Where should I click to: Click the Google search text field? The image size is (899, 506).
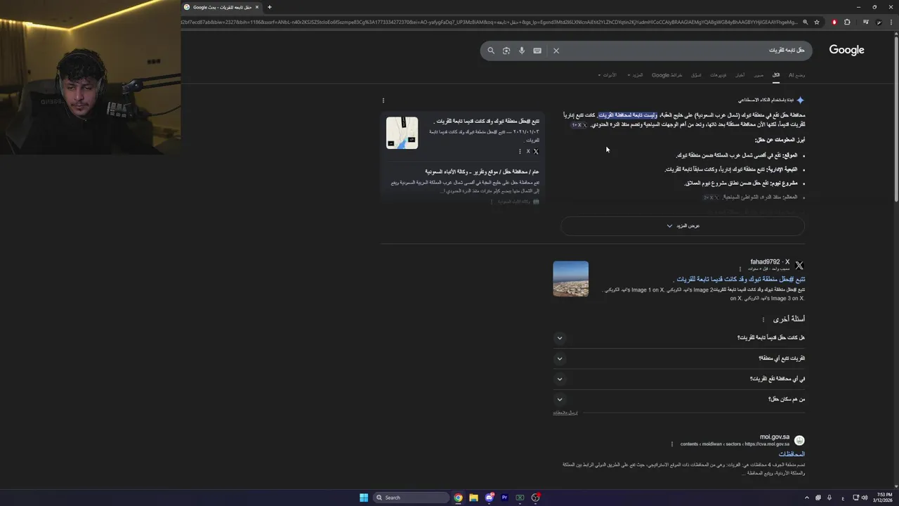685,51
